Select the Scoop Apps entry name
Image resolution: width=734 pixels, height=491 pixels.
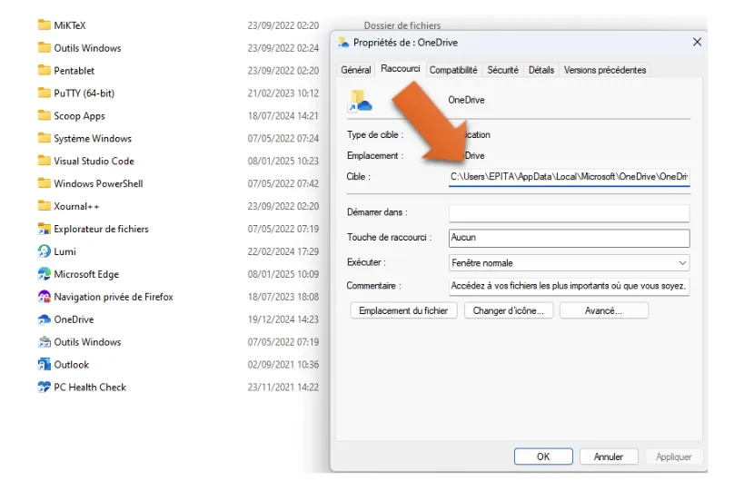80,116
